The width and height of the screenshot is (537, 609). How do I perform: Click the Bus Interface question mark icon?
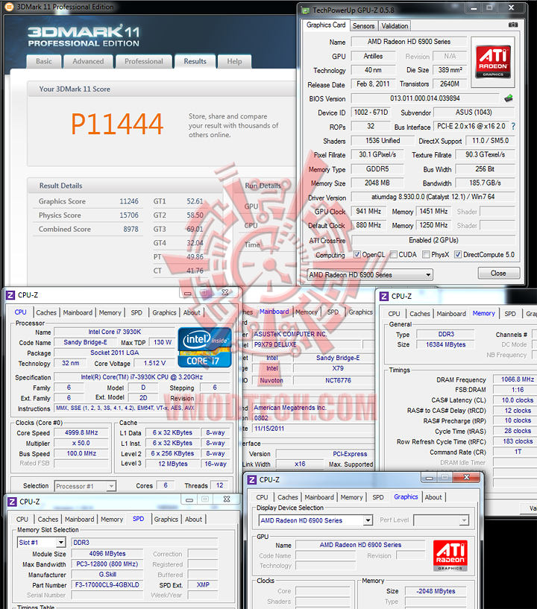click(x=513, y=126)
